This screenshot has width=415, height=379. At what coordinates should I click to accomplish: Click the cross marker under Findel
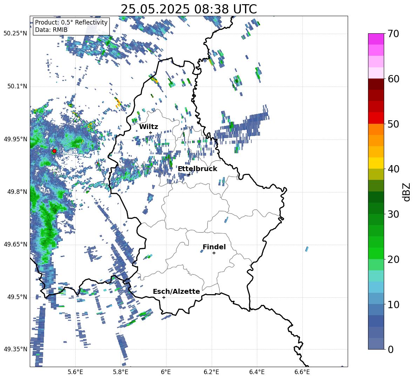pyautogui.click(x=214, y=253)
